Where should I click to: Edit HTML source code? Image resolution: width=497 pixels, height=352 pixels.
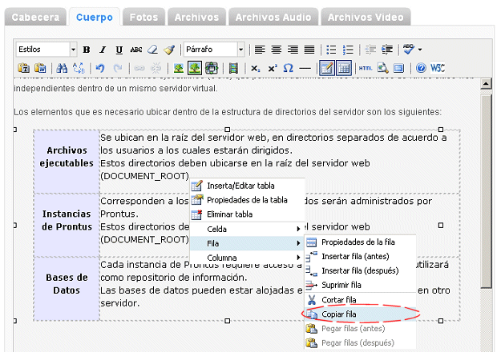point(366,68)
